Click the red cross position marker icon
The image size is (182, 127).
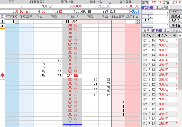point(2,75)
